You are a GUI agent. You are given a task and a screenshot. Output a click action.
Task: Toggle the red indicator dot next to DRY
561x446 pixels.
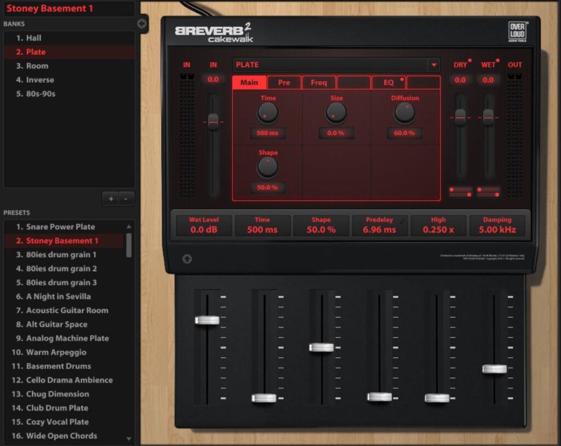coord(470,60)
